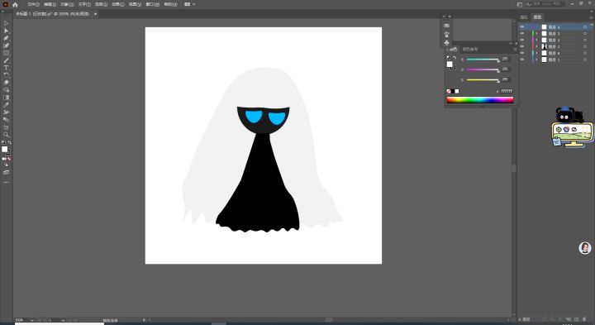Viewport: 595px width, 325px height.
Task: Select the Direct Selection tool
Action: pos(6,31)
